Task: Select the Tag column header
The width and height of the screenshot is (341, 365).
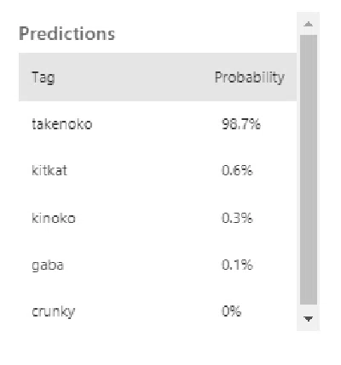Action: point(43,77)
